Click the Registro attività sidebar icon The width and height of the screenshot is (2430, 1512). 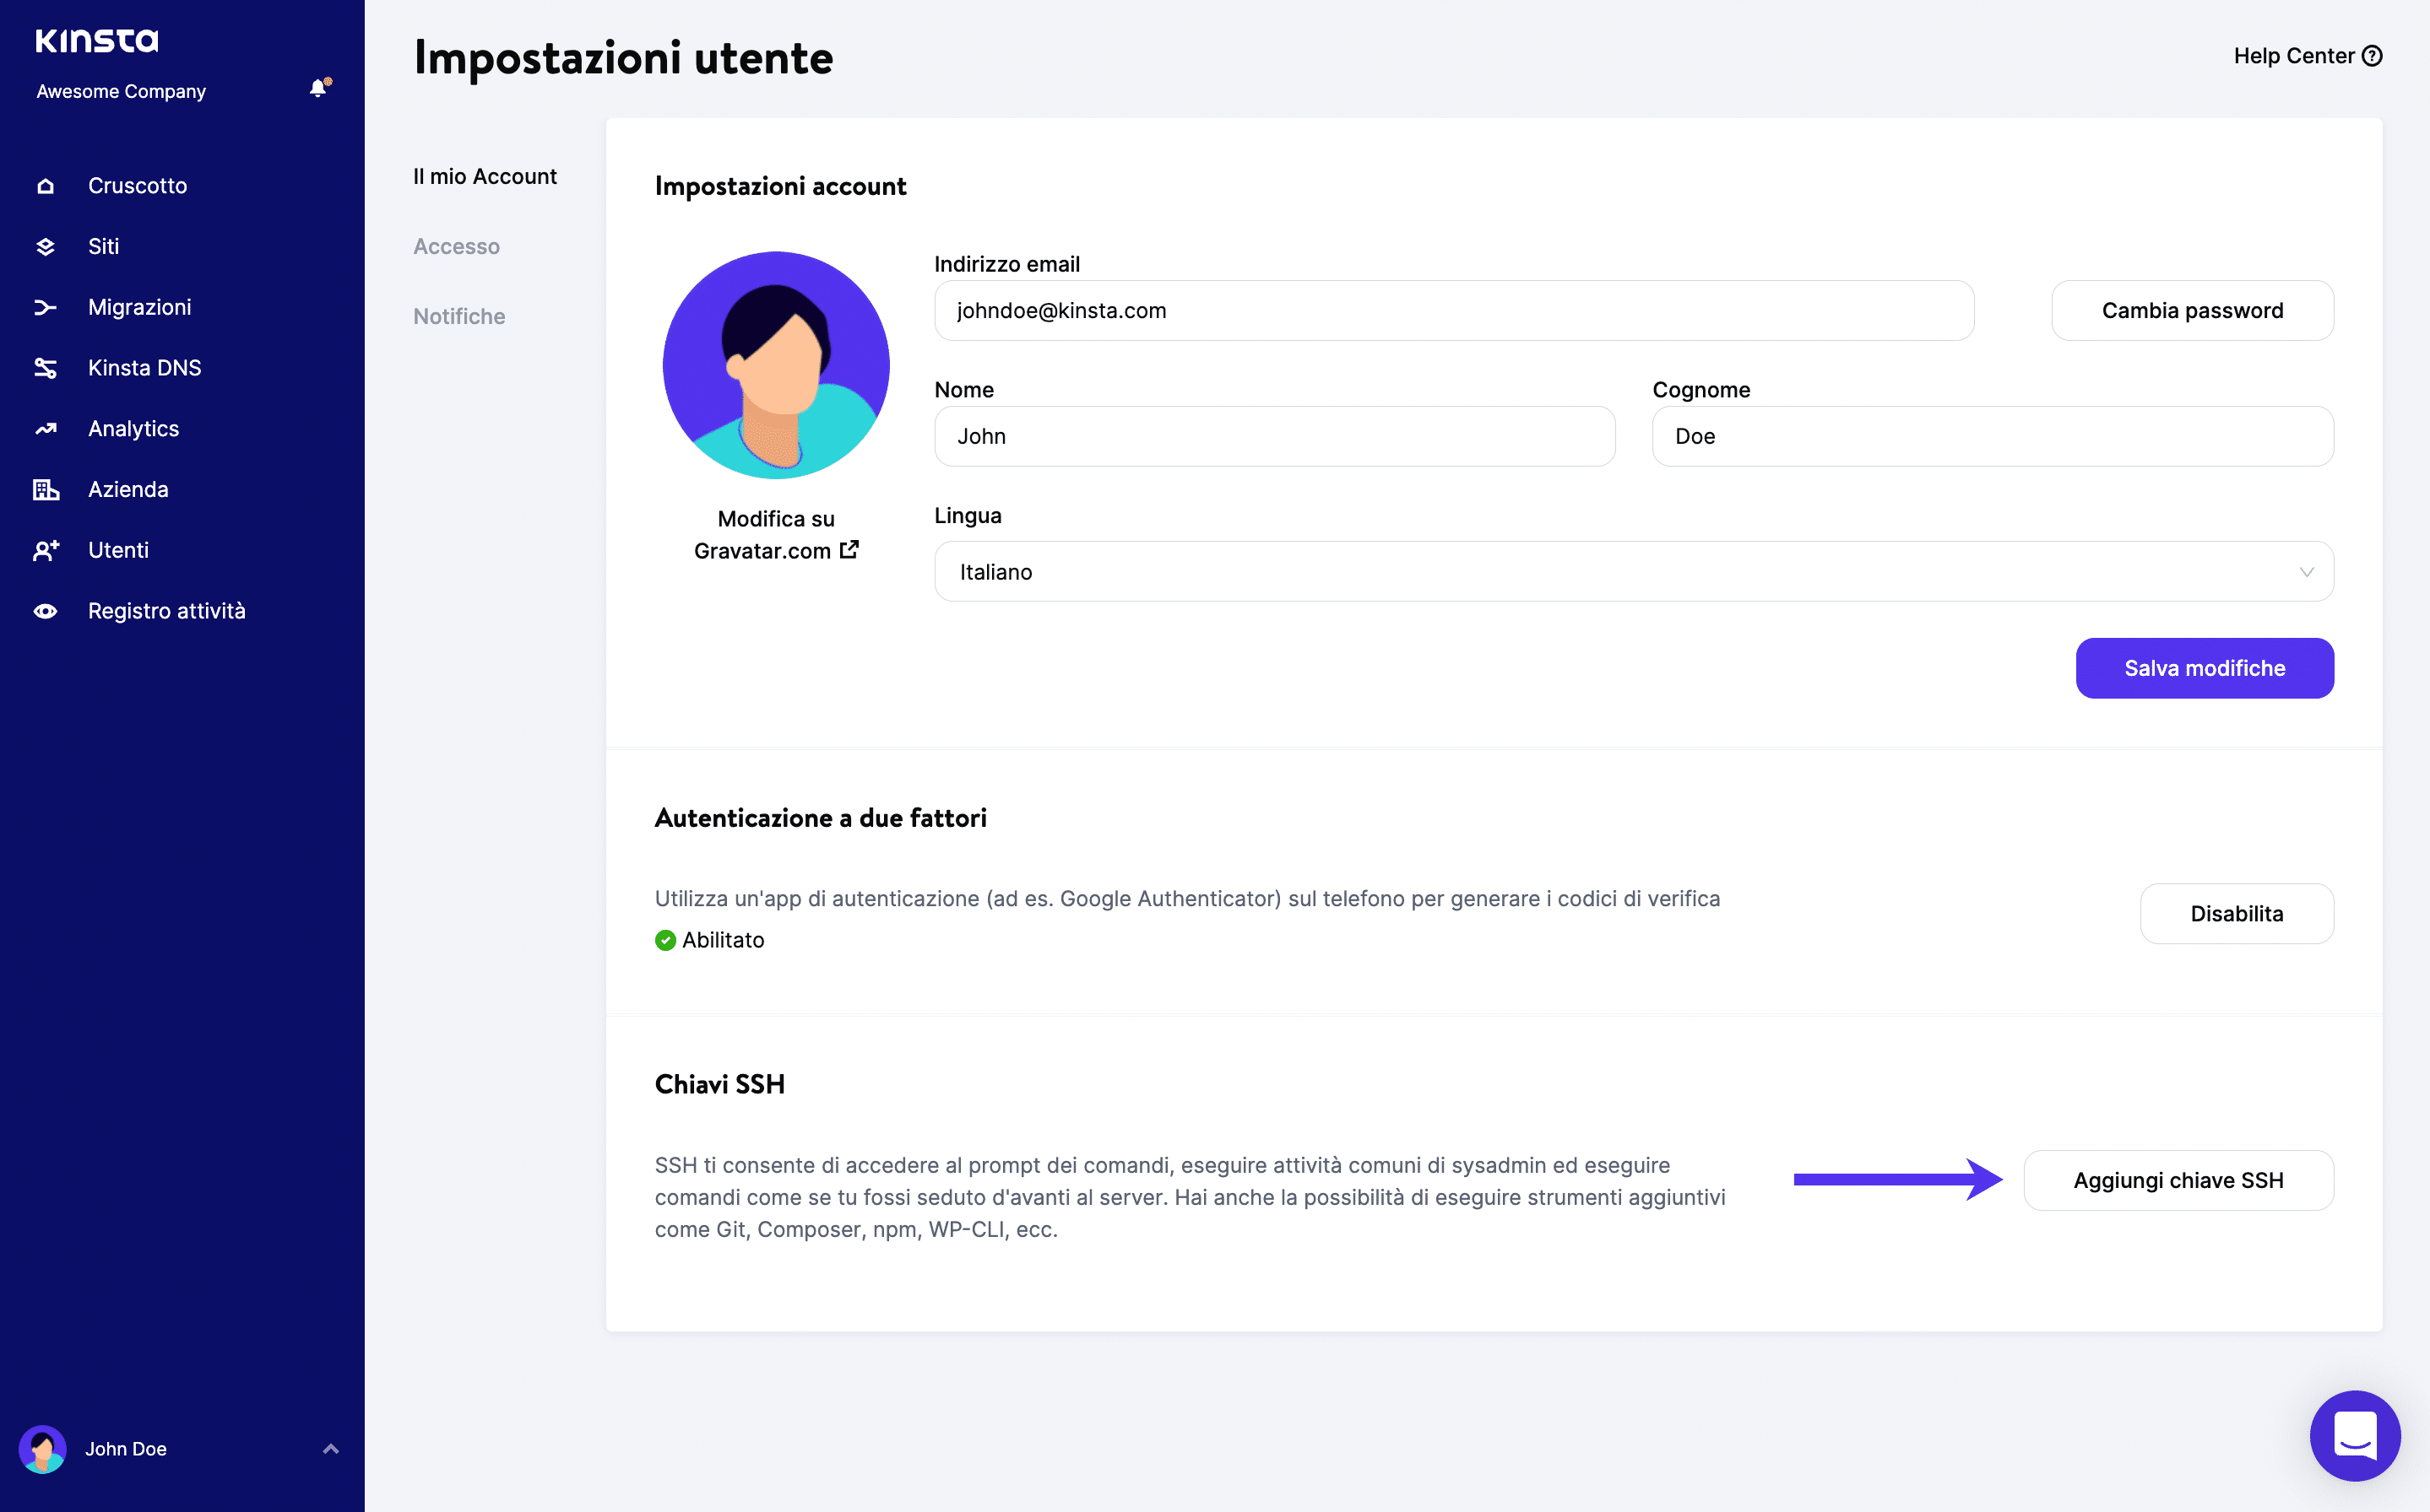click(46, 612)
